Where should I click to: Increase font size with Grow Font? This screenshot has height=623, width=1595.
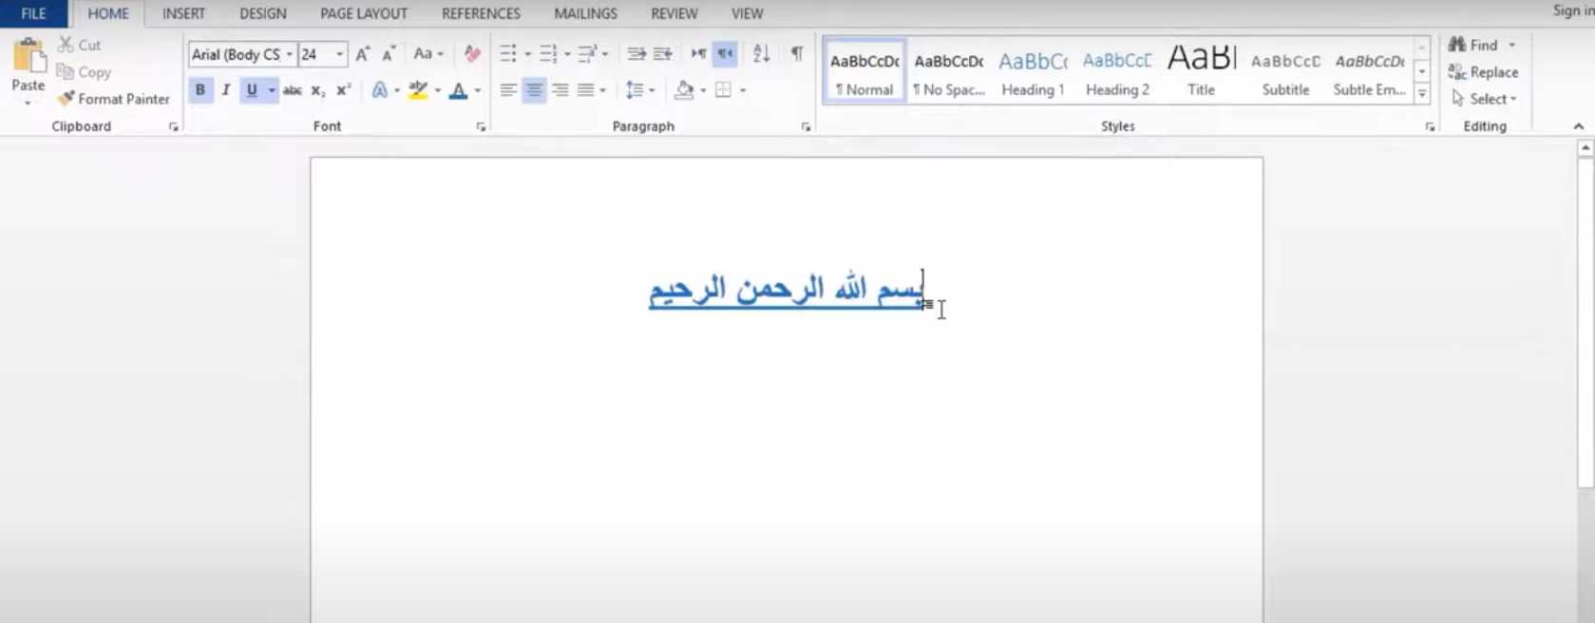(x=363, y=54)
